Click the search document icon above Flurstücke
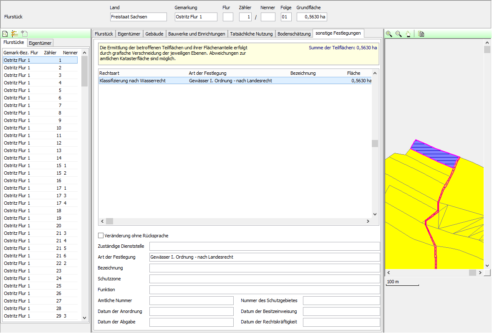The height and width of the screenshot is (333, 492). pos(5,34)
